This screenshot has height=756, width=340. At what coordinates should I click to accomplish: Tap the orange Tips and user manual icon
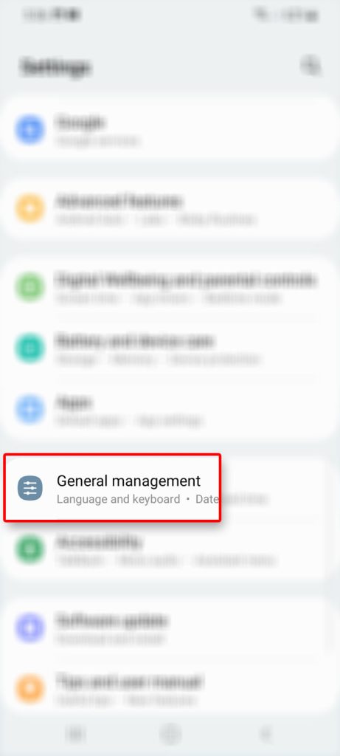point(30,689)
